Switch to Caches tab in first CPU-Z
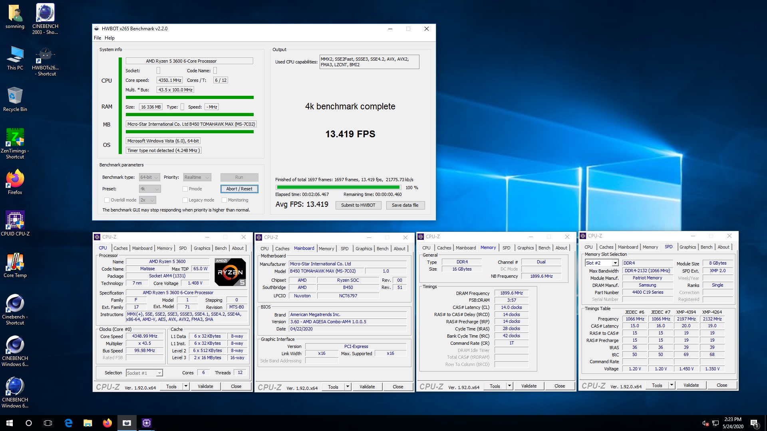Viewport: 767px width, 431px height. tap(120, 248)
